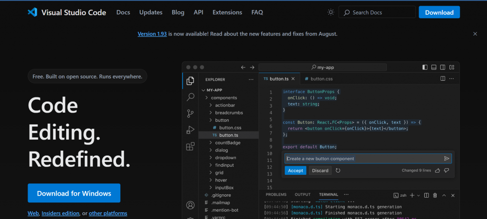This screenshot has width=487, height=219.
Task: Click the send arrow in chat input
Action: point(447,159)
